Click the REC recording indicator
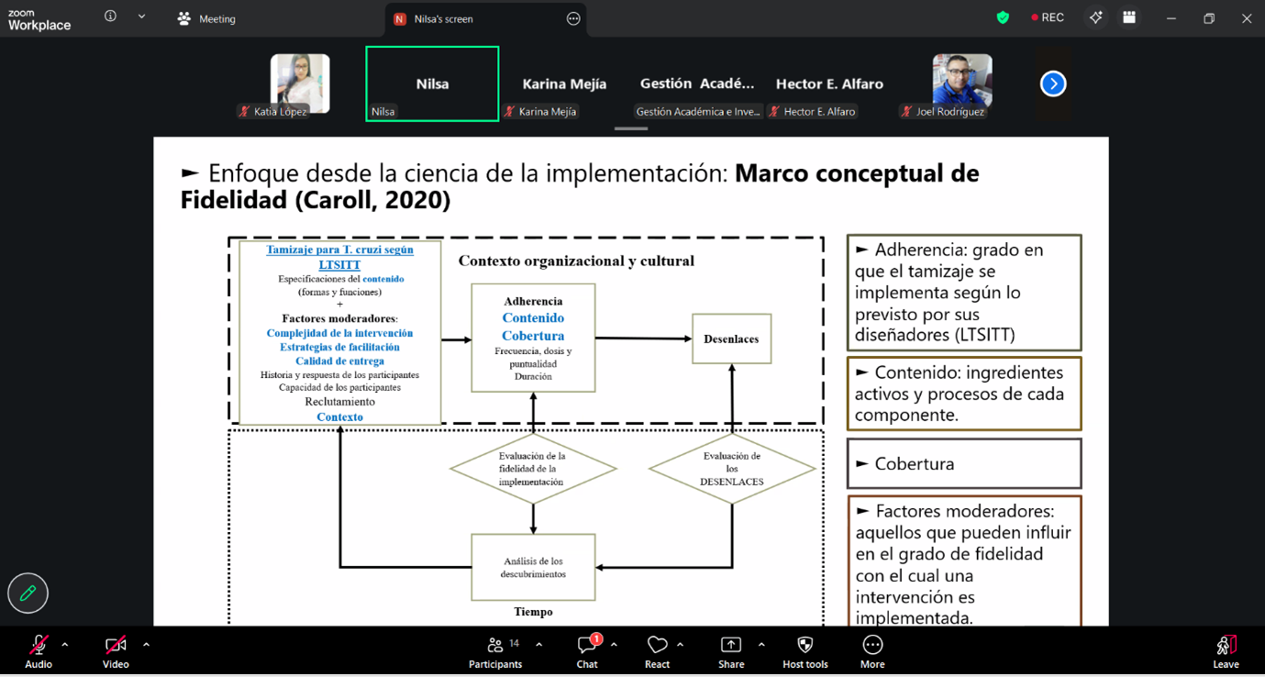1265x677 pixels. (1047, 18)
